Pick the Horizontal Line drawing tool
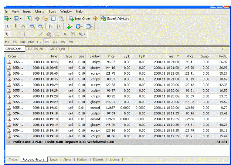 (33, 34)
